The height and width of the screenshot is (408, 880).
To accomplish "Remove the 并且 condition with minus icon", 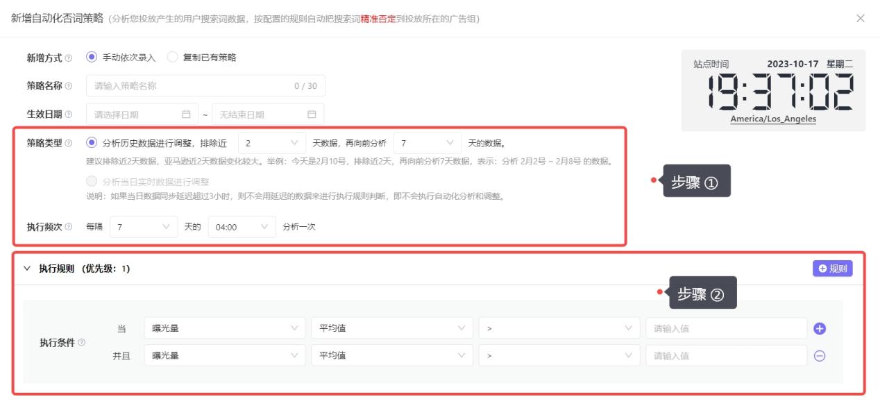I will pos(820,355).
